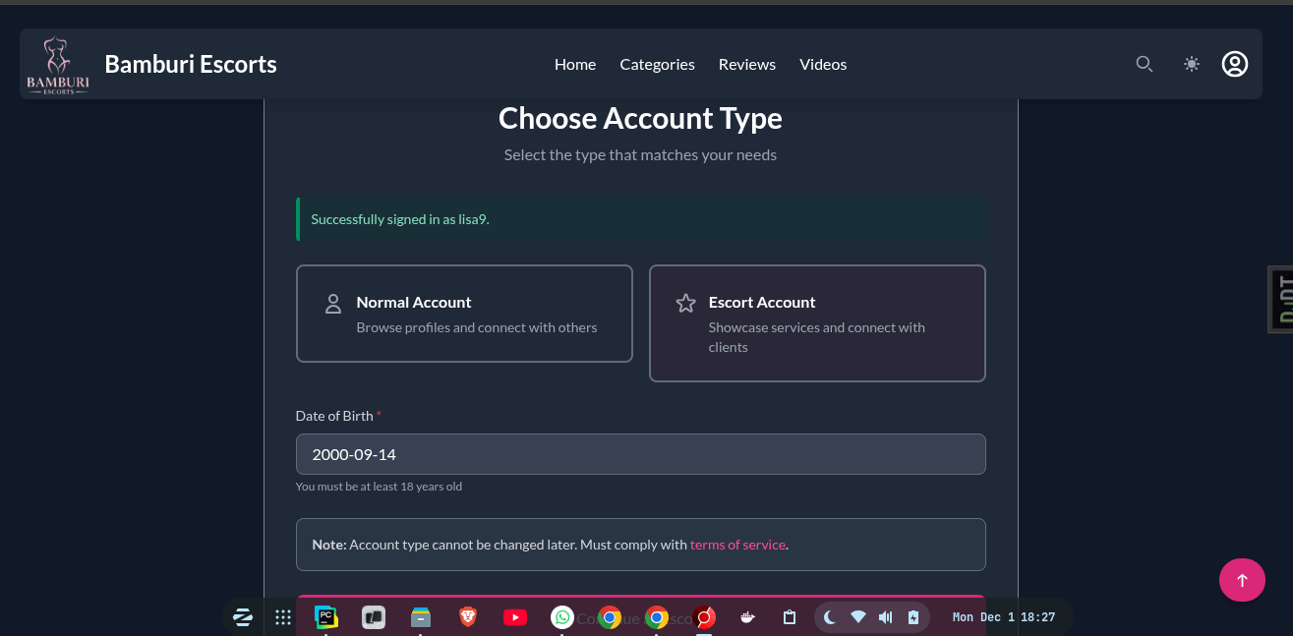Viewport: 1293px width, 636px height.
Task: Open the battery status tray icon
Action: coord(913,617)
